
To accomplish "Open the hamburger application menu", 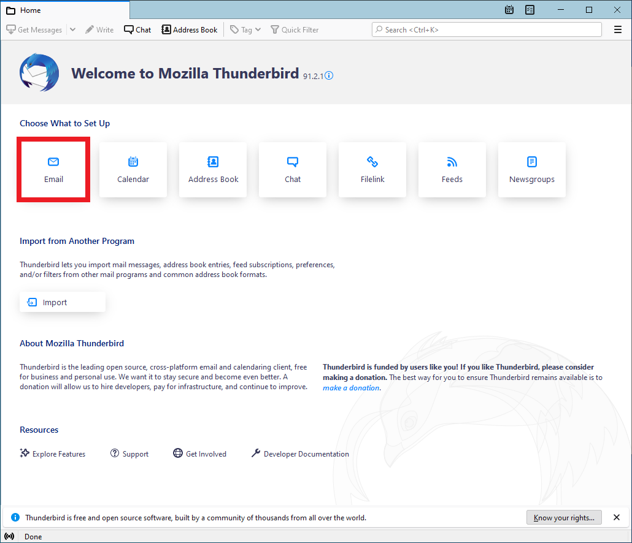I will coord(617,29).
